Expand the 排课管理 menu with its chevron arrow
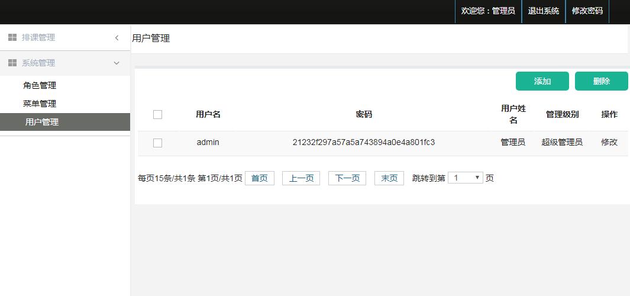 coord(117,38)
